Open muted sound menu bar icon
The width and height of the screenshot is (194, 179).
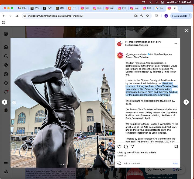click(x=151, y=2)
